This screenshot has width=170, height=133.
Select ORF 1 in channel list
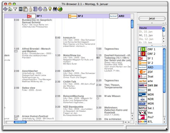tap(150, 49)
